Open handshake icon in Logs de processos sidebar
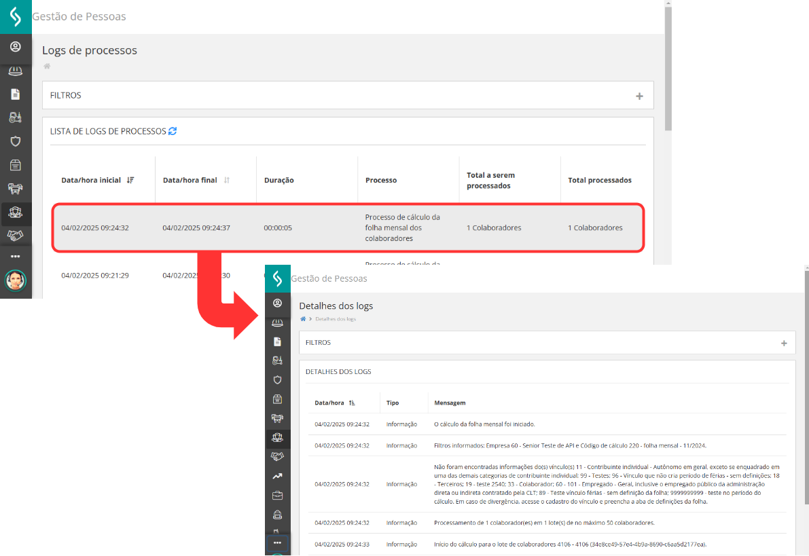This screenshot has height=556, width=809. tap(16, 235)
